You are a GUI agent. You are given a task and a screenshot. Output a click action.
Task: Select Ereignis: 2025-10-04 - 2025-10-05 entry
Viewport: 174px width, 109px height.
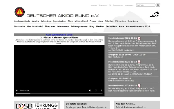point(127,55)
